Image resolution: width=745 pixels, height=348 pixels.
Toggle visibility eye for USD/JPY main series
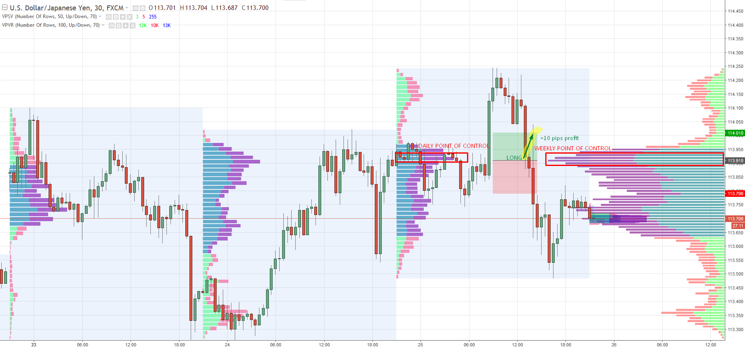pyautogui.click(x=135, y=8)
